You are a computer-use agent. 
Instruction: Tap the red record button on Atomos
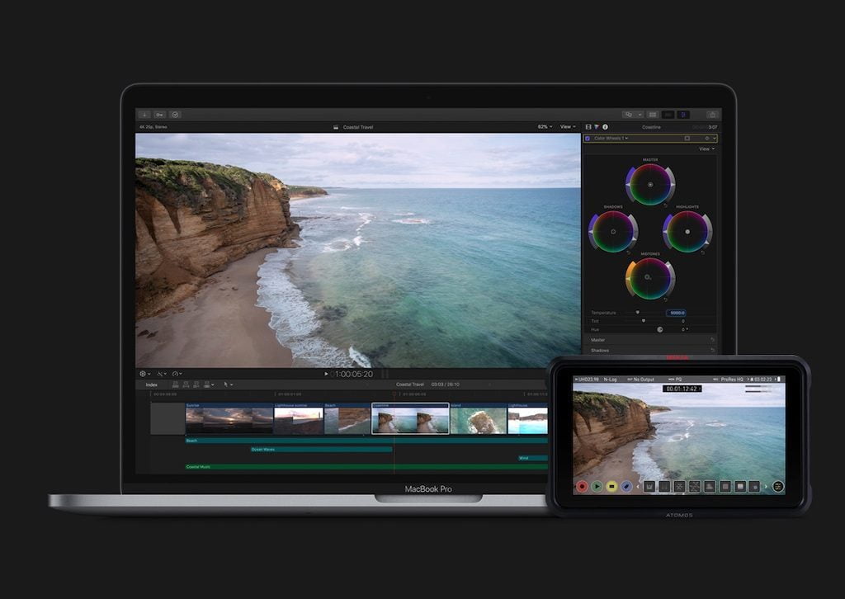click(x=582, y=487)
